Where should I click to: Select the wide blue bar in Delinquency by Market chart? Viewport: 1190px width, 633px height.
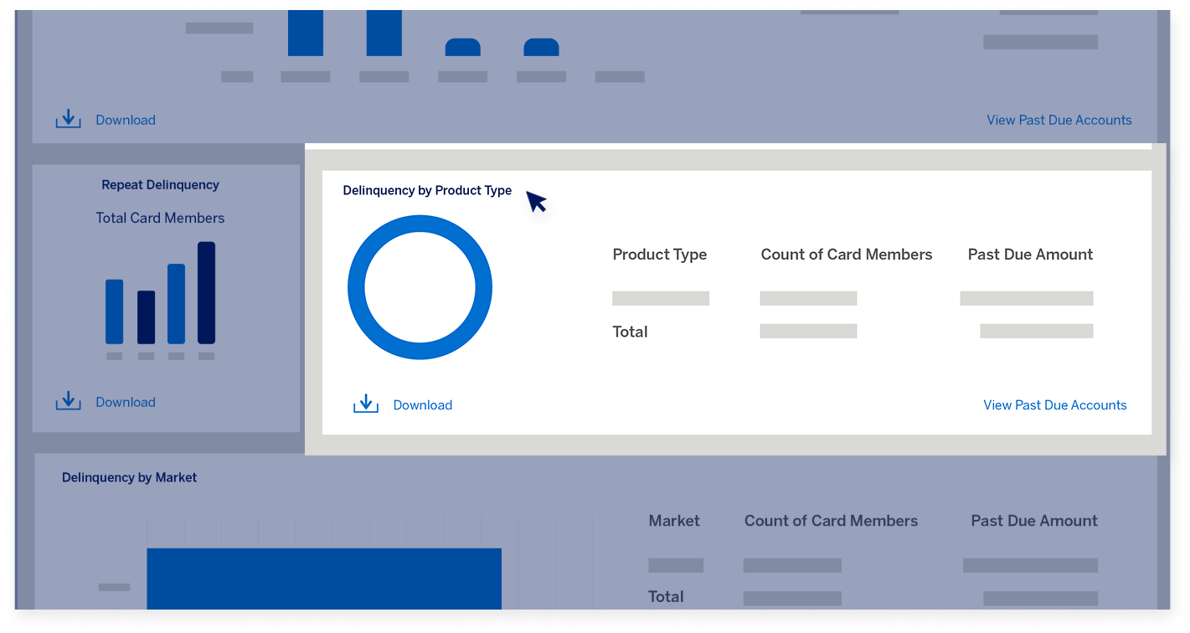click(324, 578)
